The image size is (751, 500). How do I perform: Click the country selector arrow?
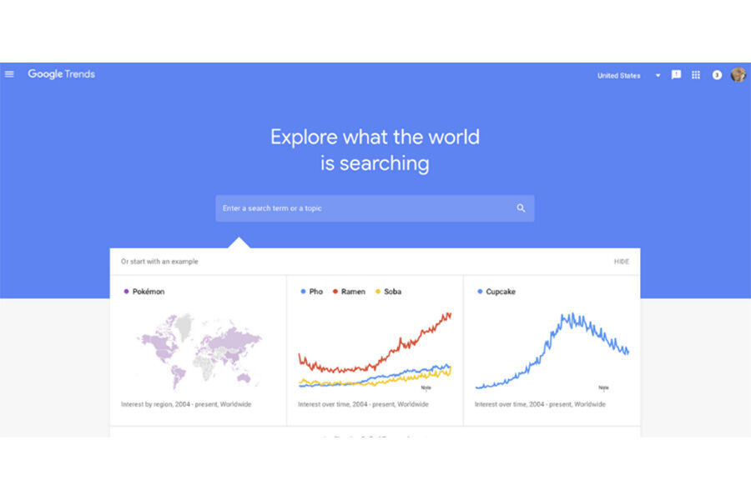pyautogui.click(x=658, y=75)
